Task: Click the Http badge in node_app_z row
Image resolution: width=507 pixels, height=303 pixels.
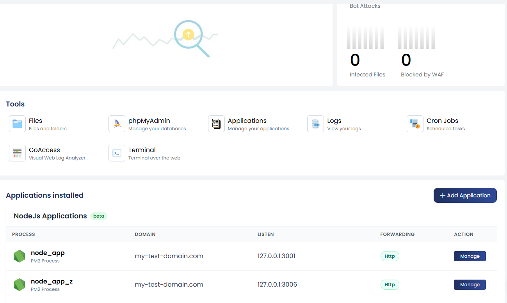Action: [x=390, y=285]
